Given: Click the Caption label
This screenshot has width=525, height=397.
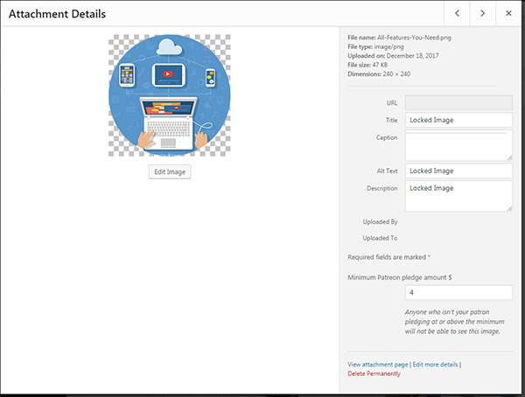Looking at the screenshot, I should [x=387, y=137].
